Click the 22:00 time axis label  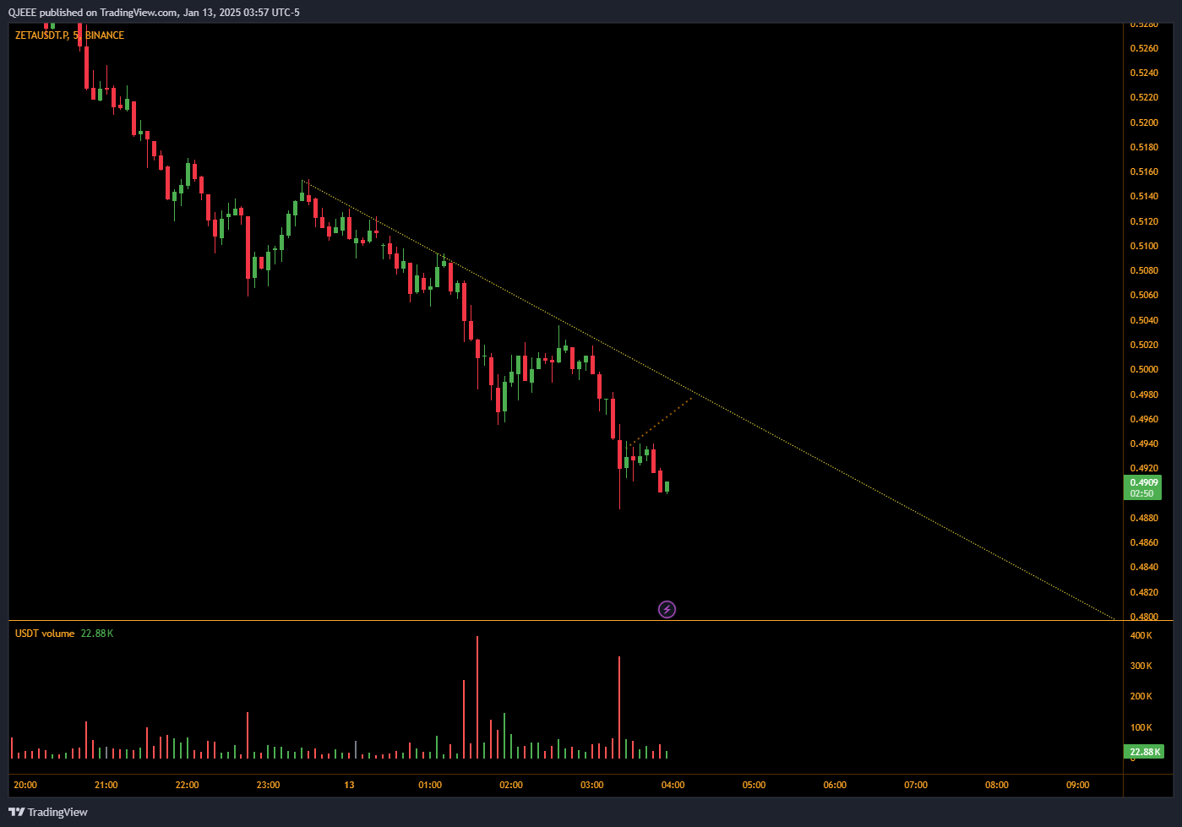188,785
